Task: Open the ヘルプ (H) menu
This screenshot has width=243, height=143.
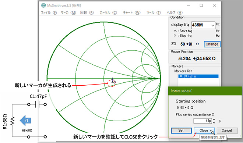Action: pyautogui.click(x=175, y=13)
